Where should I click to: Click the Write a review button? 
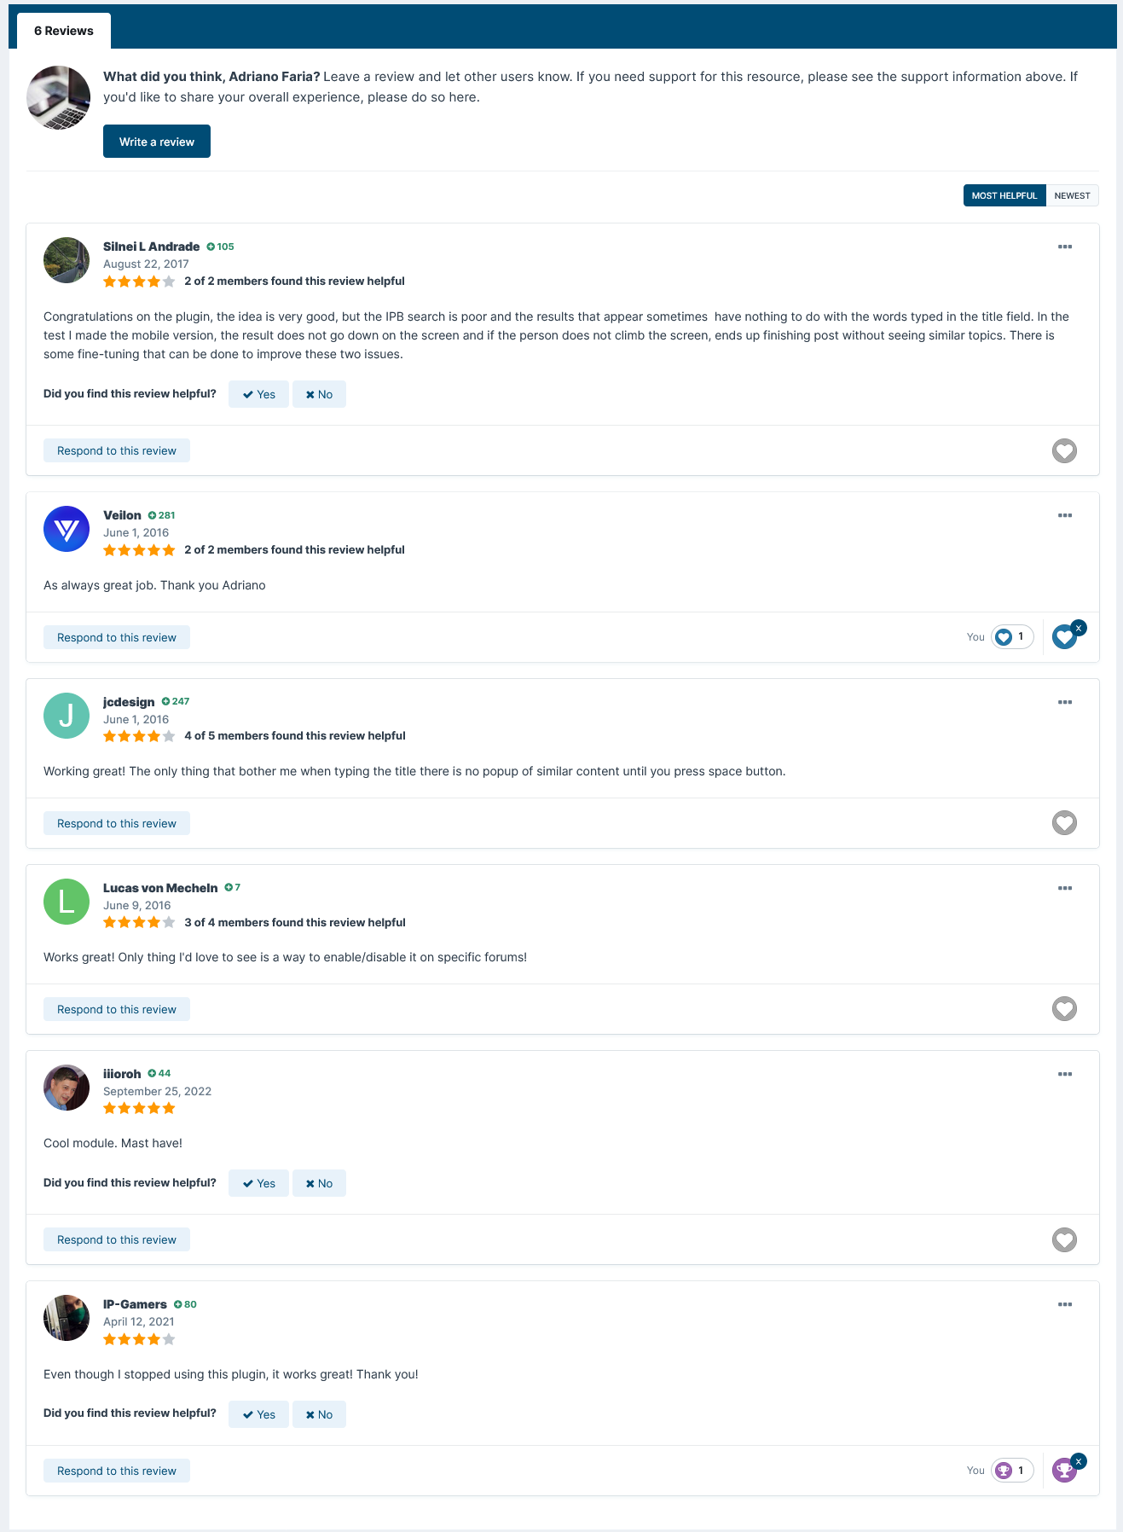click(157, 142)
